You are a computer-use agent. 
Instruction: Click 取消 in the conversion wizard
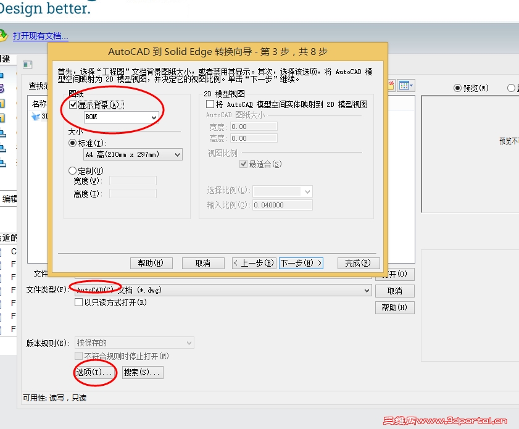(x=203, y=263)
